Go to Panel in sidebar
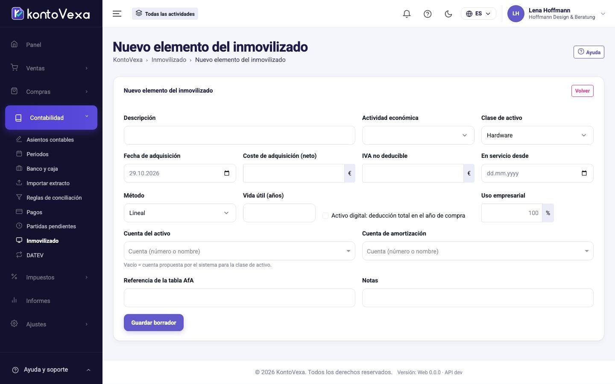The height and width of the screenshot is (384, 615). click(51, 45)
